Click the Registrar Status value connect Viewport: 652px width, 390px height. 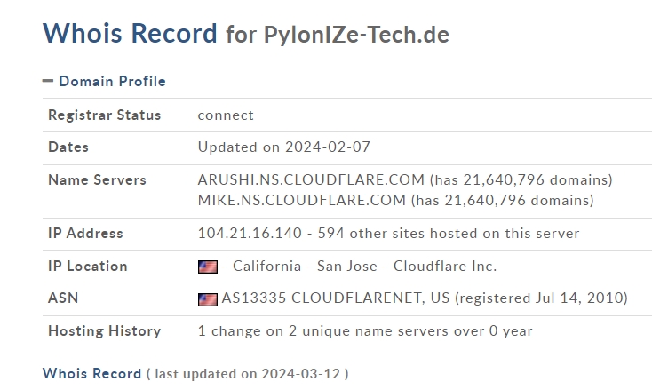226,115
